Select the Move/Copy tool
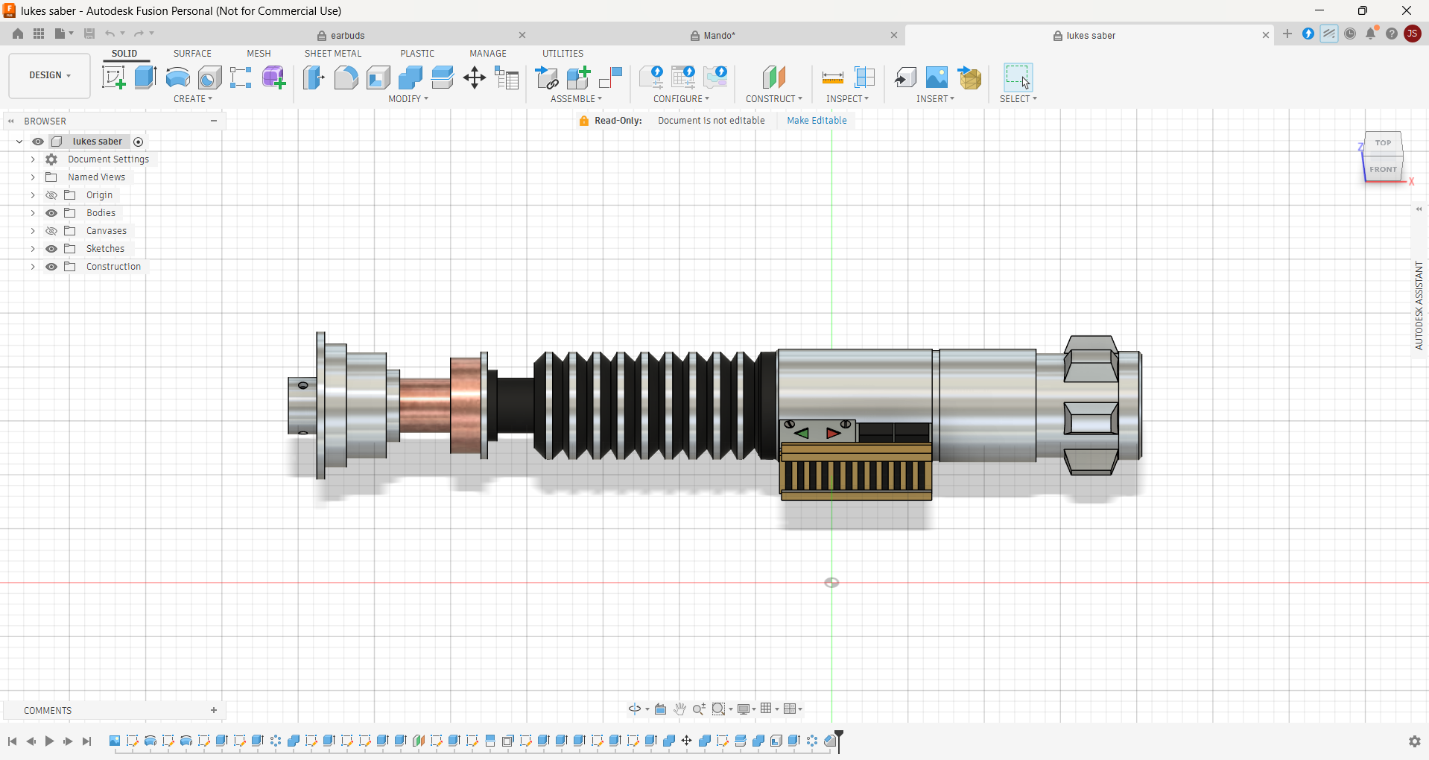Viewport: 1429px width, 760px height. click(475, 77)
